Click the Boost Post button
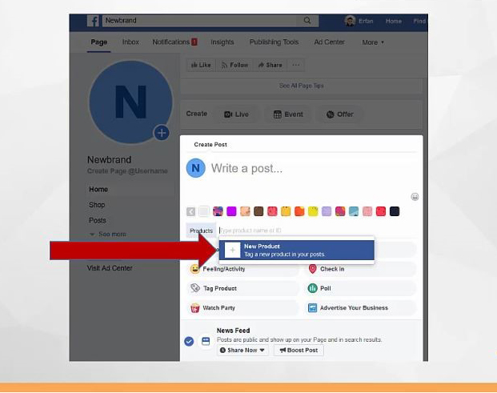 coord(299,350)
